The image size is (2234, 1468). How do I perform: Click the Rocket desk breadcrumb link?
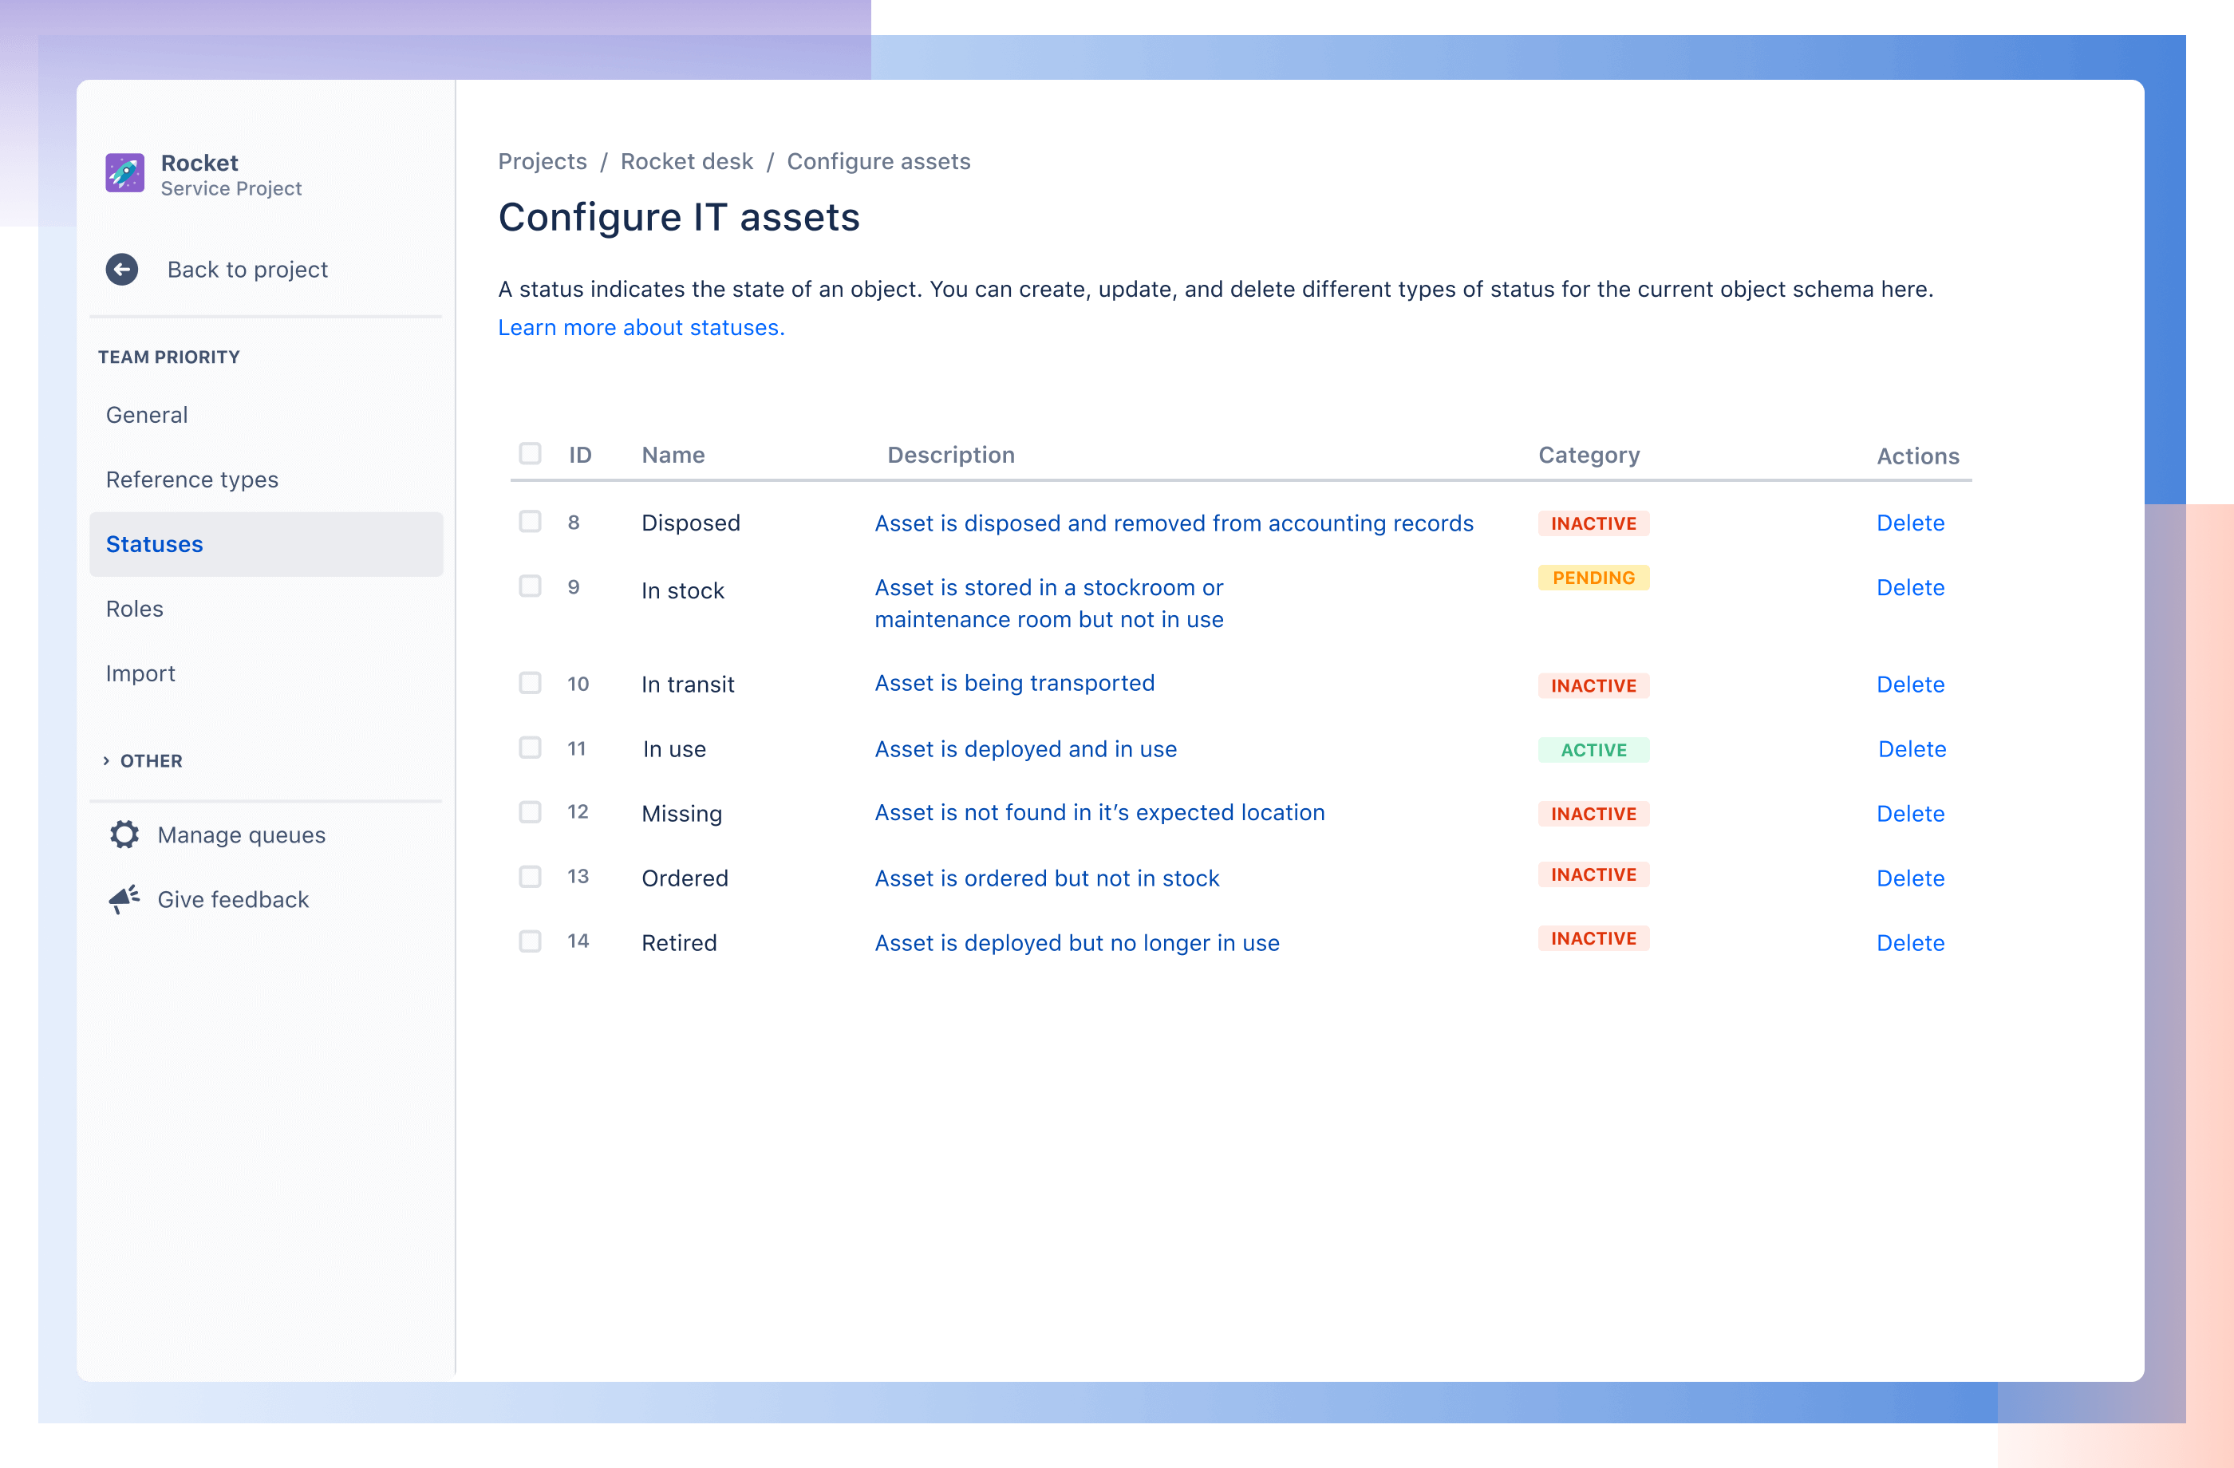click(686, 159)
